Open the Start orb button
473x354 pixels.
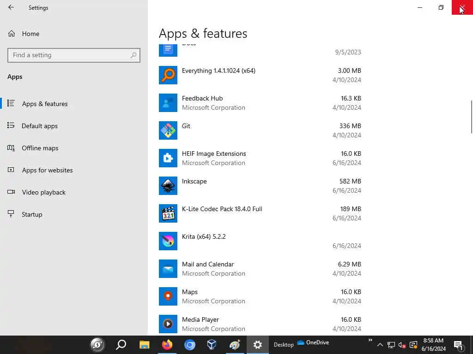(x=97, y=345)
